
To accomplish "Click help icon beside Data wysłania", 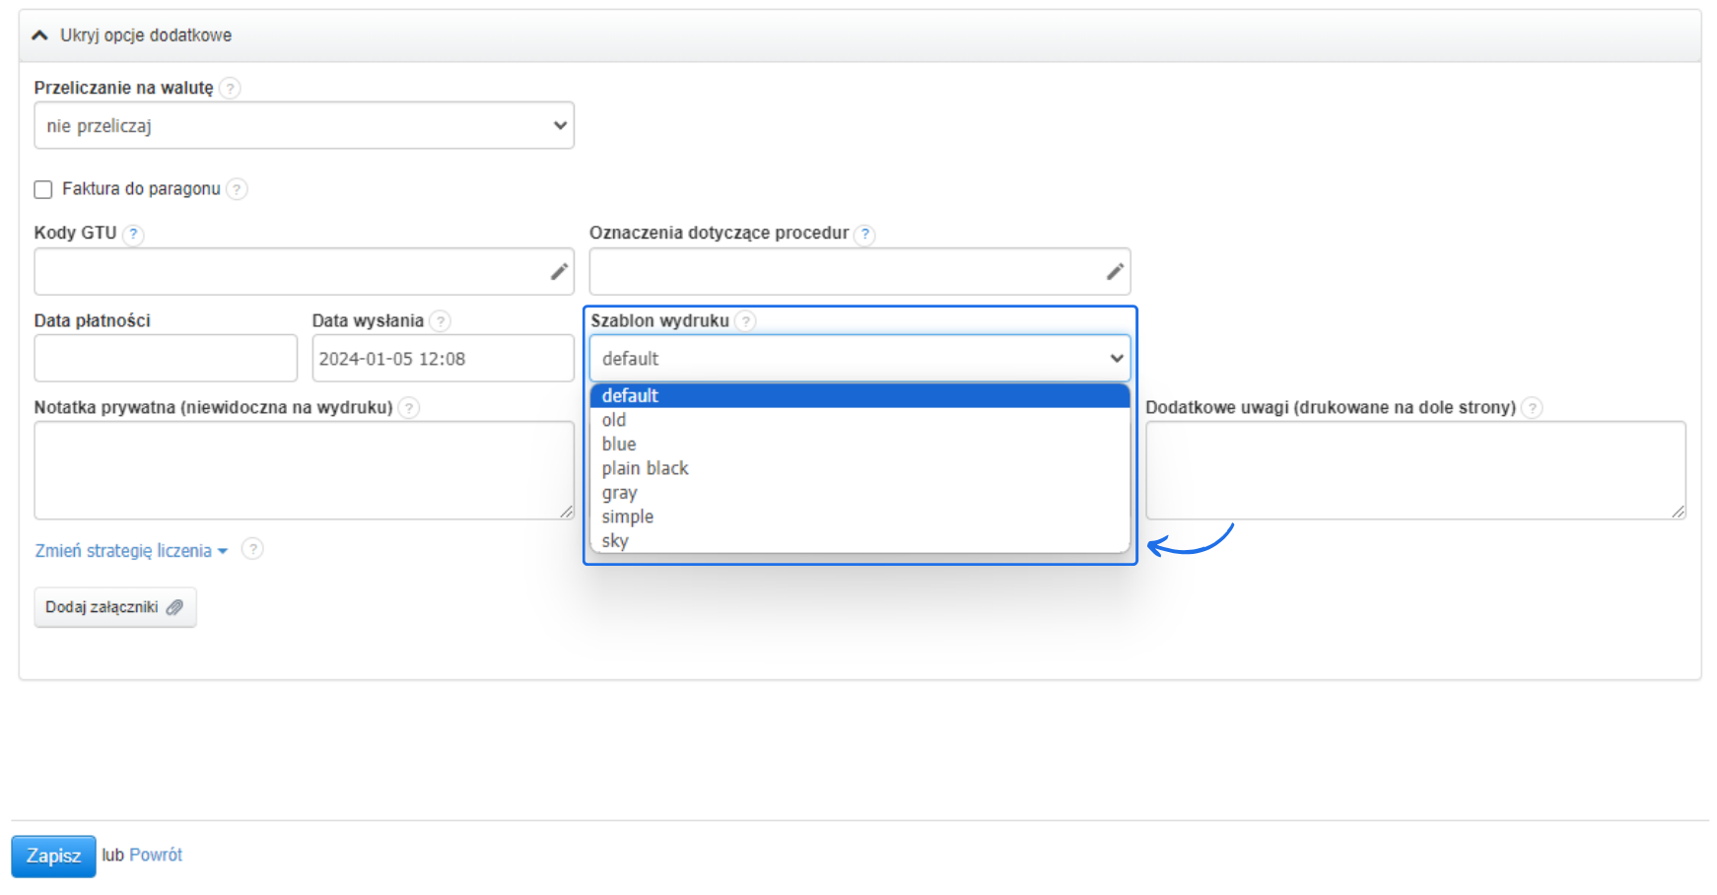I will pos(441,321).
